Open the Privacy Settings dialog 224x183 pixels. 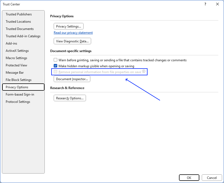pos(68,26)
